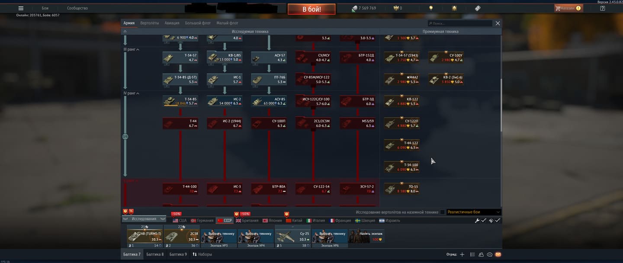Click the Golden Eagles currency icon
Image resolution: width=623 pixels, height=263 pixels.
(395, 8)
